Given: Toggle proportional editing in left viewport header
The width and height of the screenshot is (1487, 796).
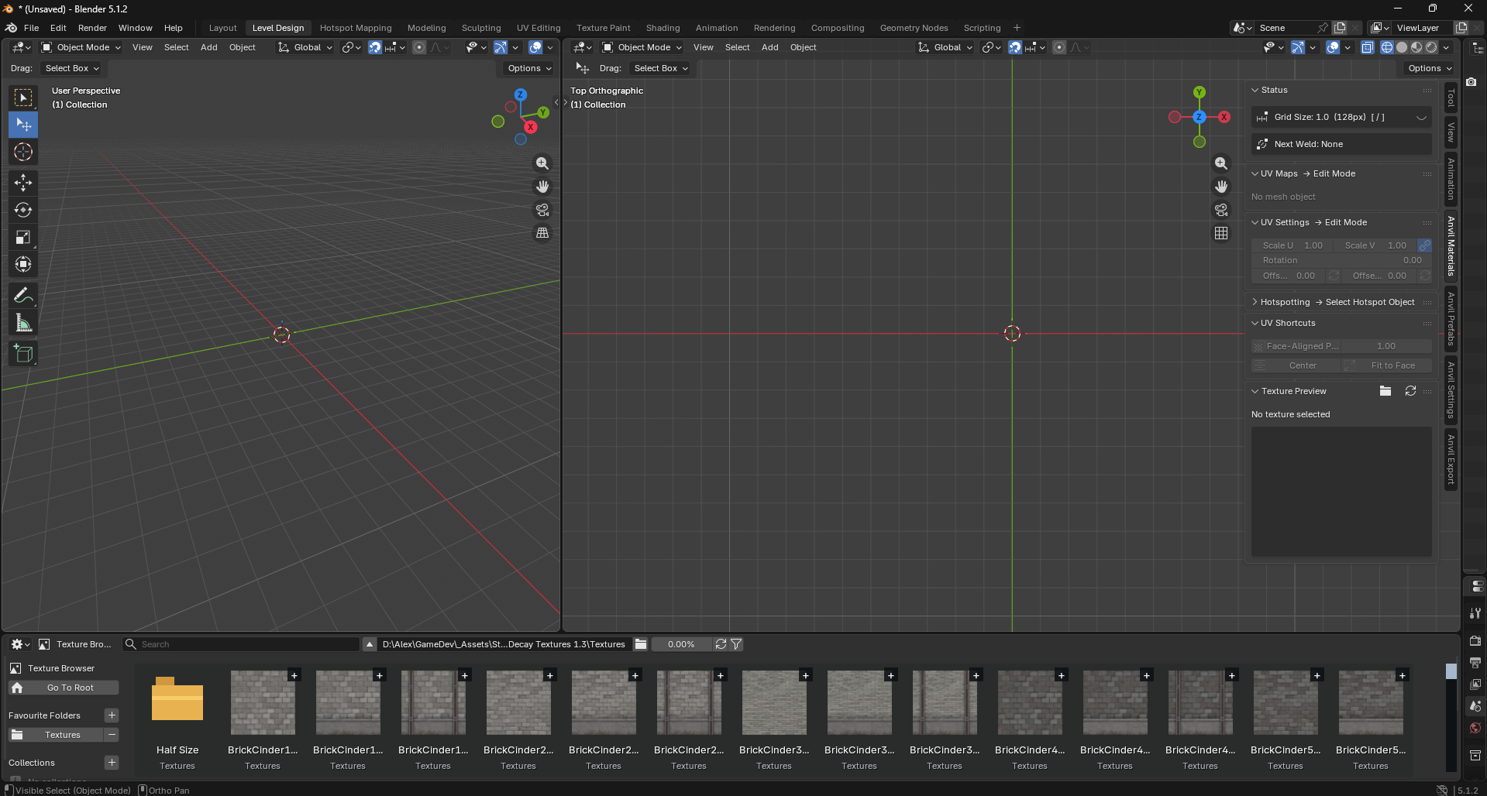Looking at the screenshot, I should click(419, 47).
